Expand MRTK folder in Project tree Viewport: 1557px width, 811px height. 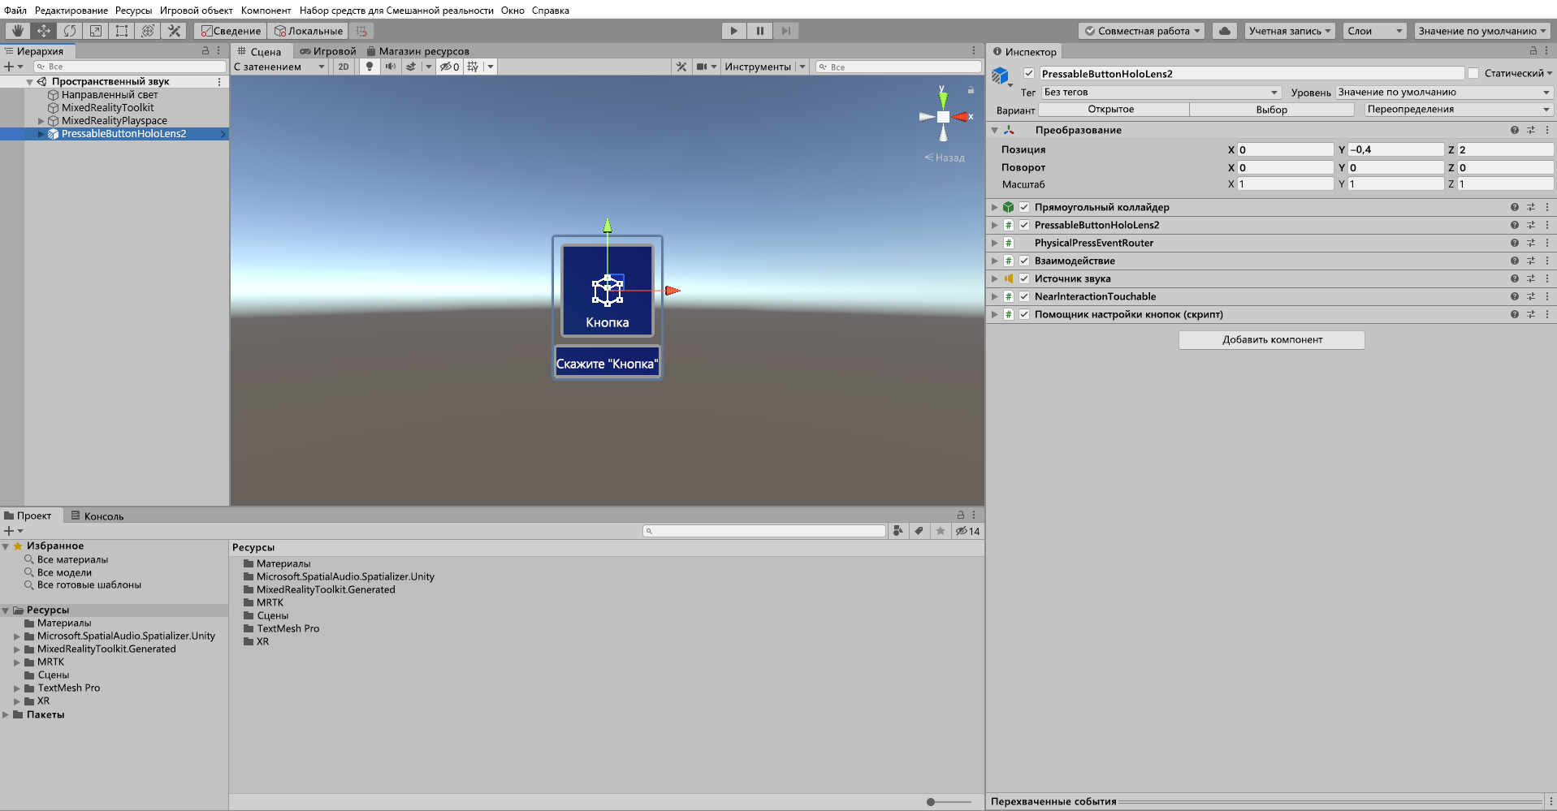(x=16, y=662)
